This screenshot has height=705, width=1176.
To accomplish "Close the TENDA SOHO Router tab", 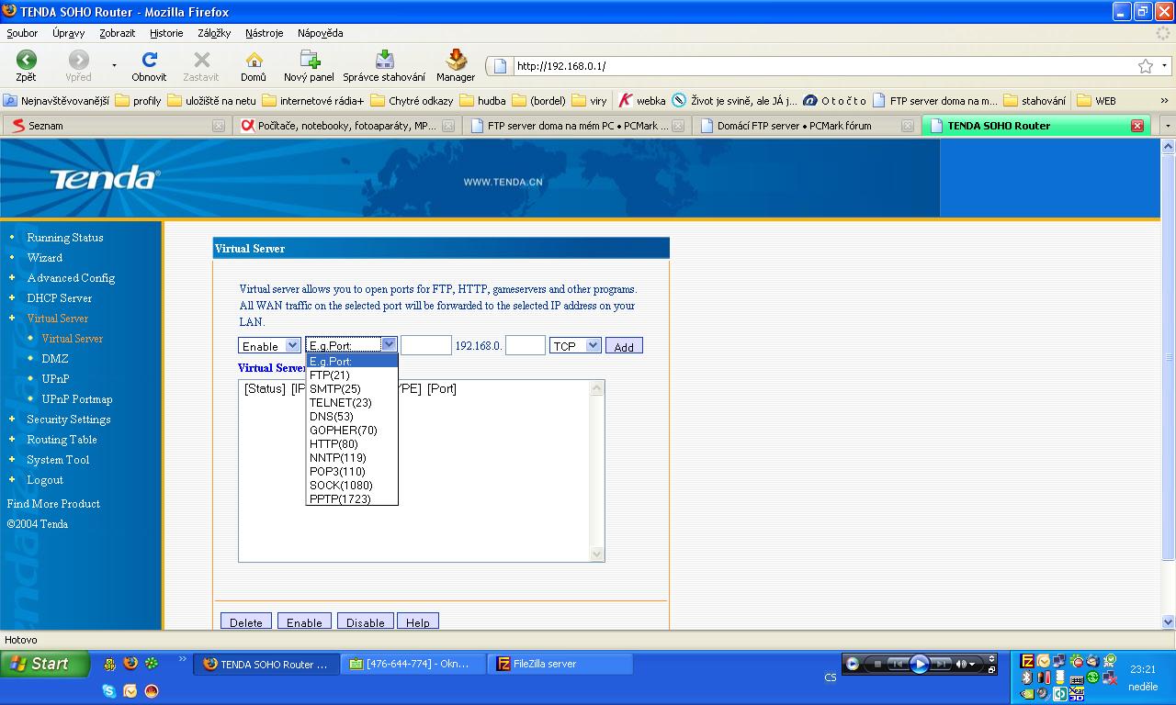I will [1137, 126].
